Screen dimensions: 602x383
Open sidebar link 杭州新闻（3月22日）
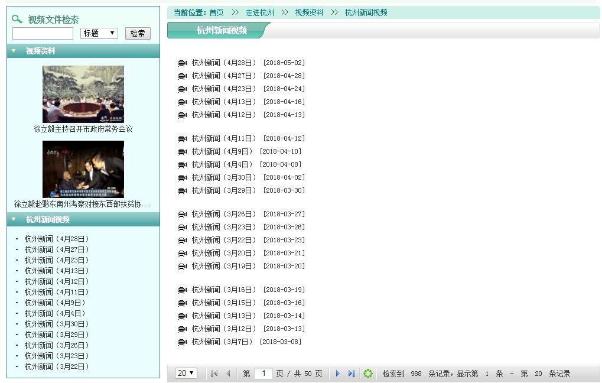pyautogui.click(x=57, y=366)
